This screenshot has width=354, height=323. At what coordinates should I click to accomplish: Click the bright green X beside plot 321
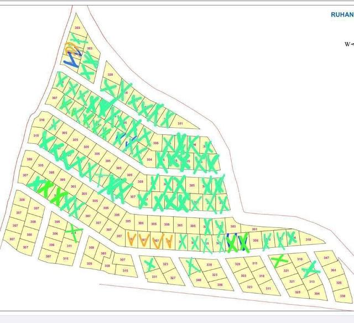(279, 261)
